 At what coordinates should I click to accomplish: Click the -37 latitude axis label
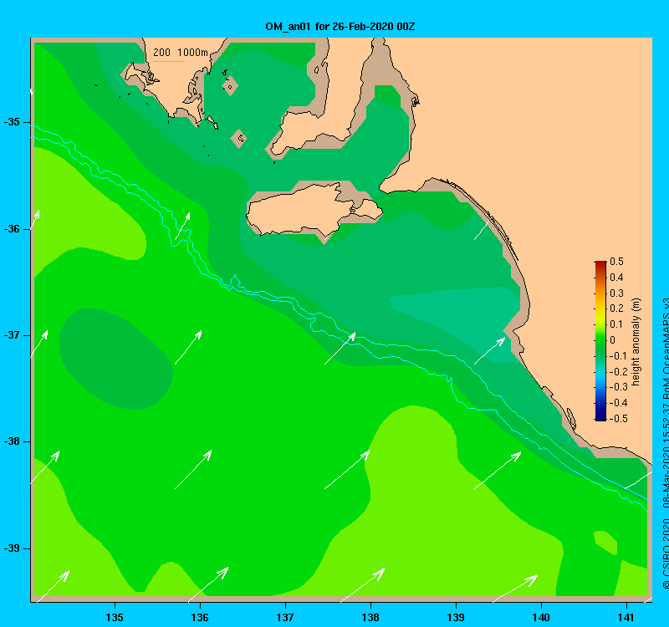click(12, 335)
